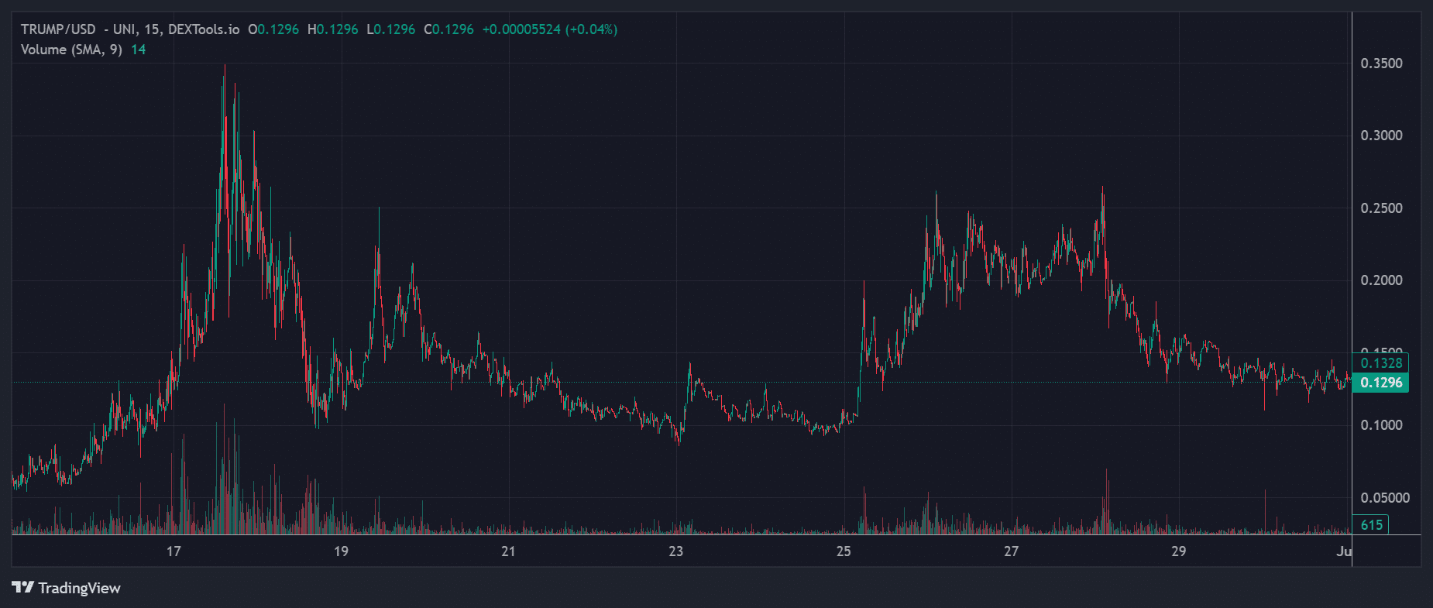Click the current price label 0.1296
Viewport: 1433px width, 608px height.
coord(1380,383)
